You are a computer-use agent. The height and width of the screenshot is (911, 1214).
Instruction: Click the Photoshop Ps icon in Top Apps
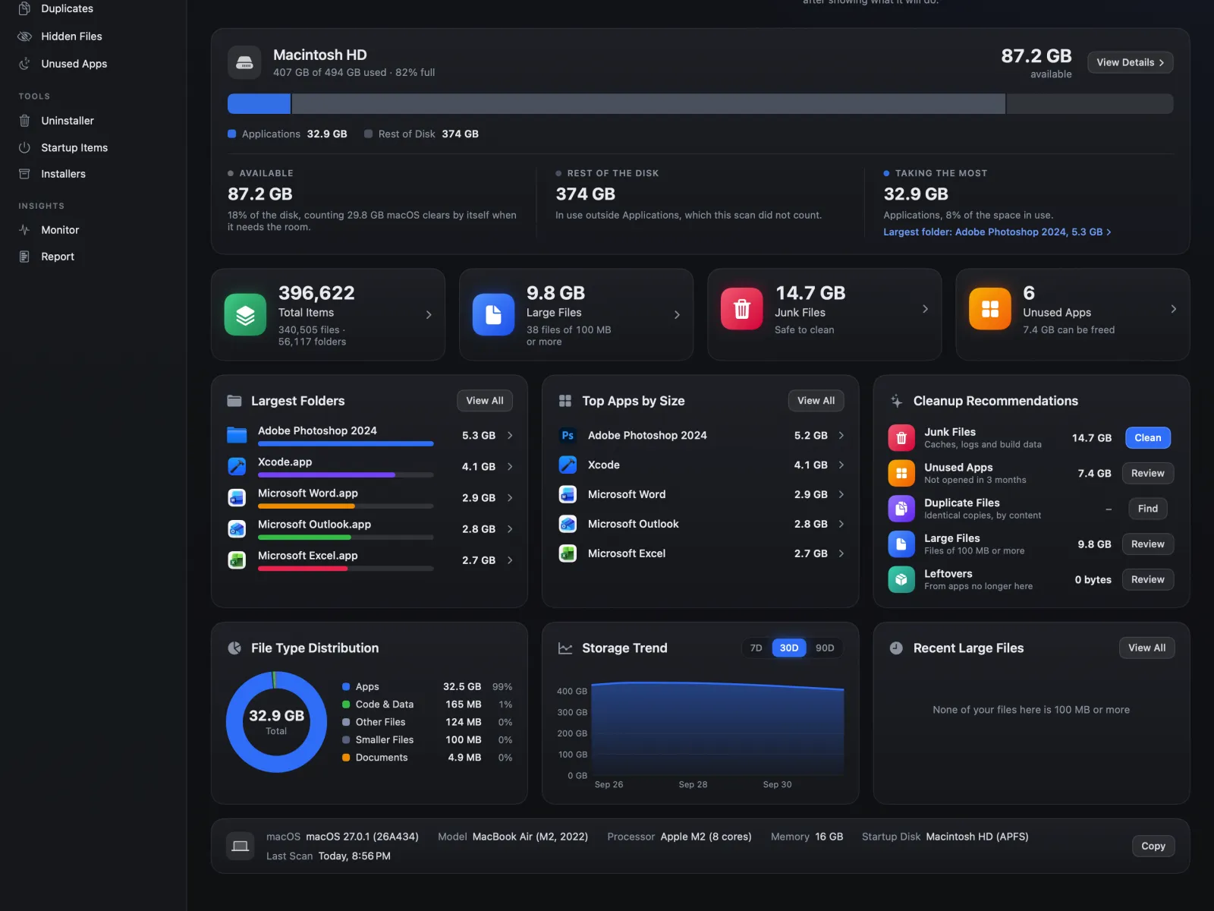568,436
